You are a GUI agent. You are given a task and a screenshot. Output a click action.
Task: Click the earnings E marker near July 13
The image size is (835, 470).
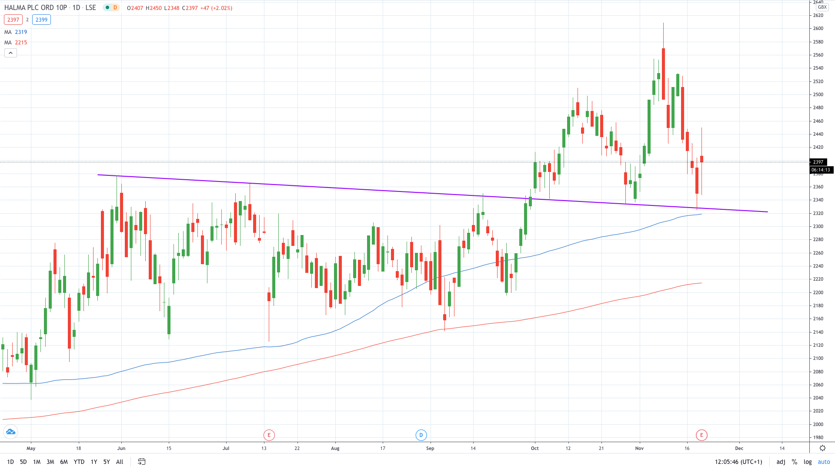269,435
